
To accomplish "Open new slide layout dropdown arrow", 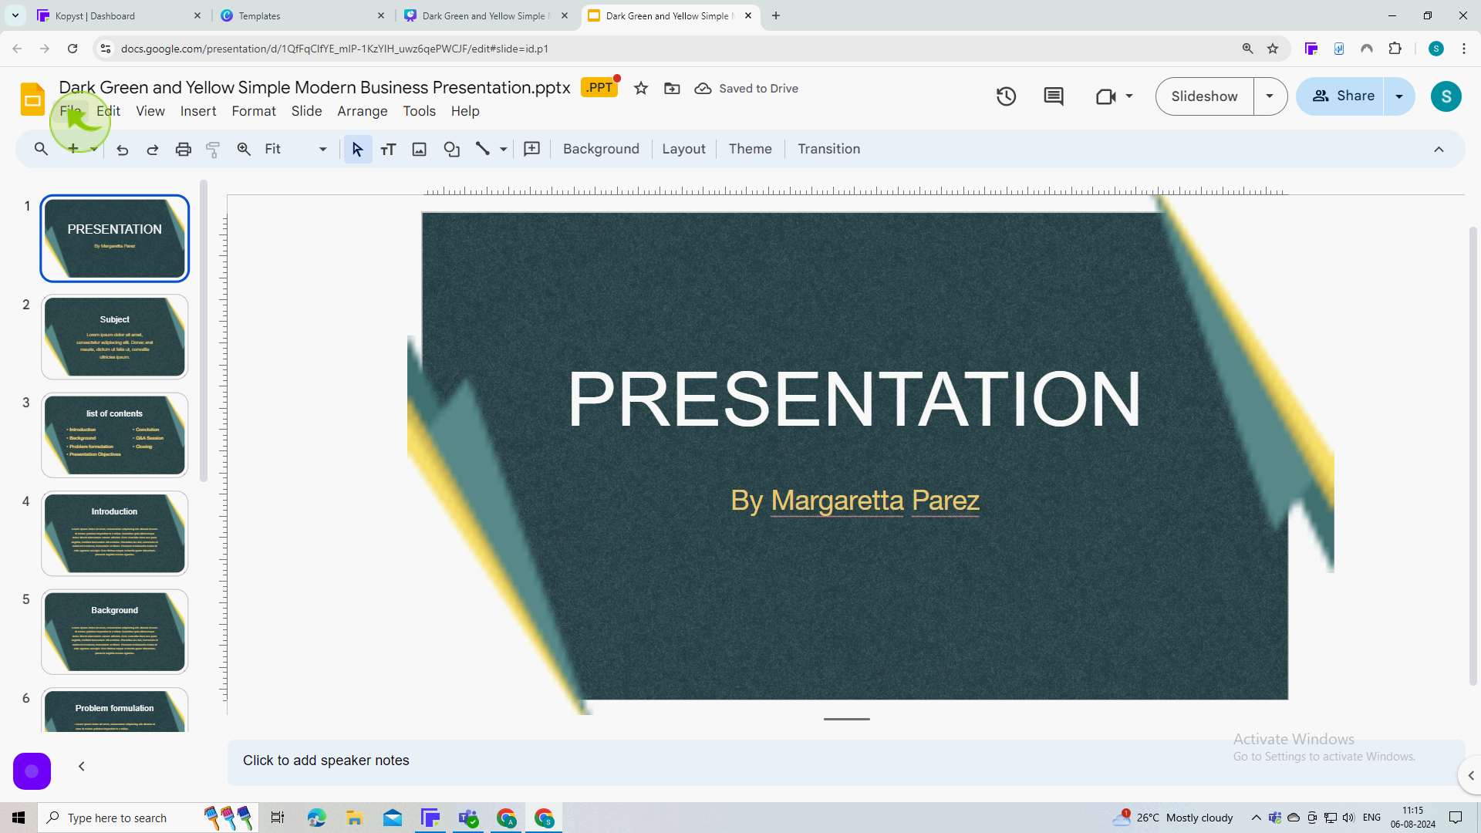I will pos(93,150).
